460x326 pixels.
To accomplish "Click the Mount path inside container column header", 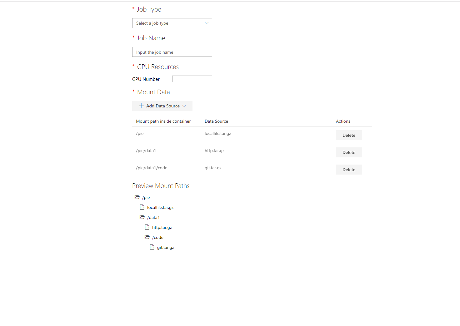I will click(x=163, y=121).
